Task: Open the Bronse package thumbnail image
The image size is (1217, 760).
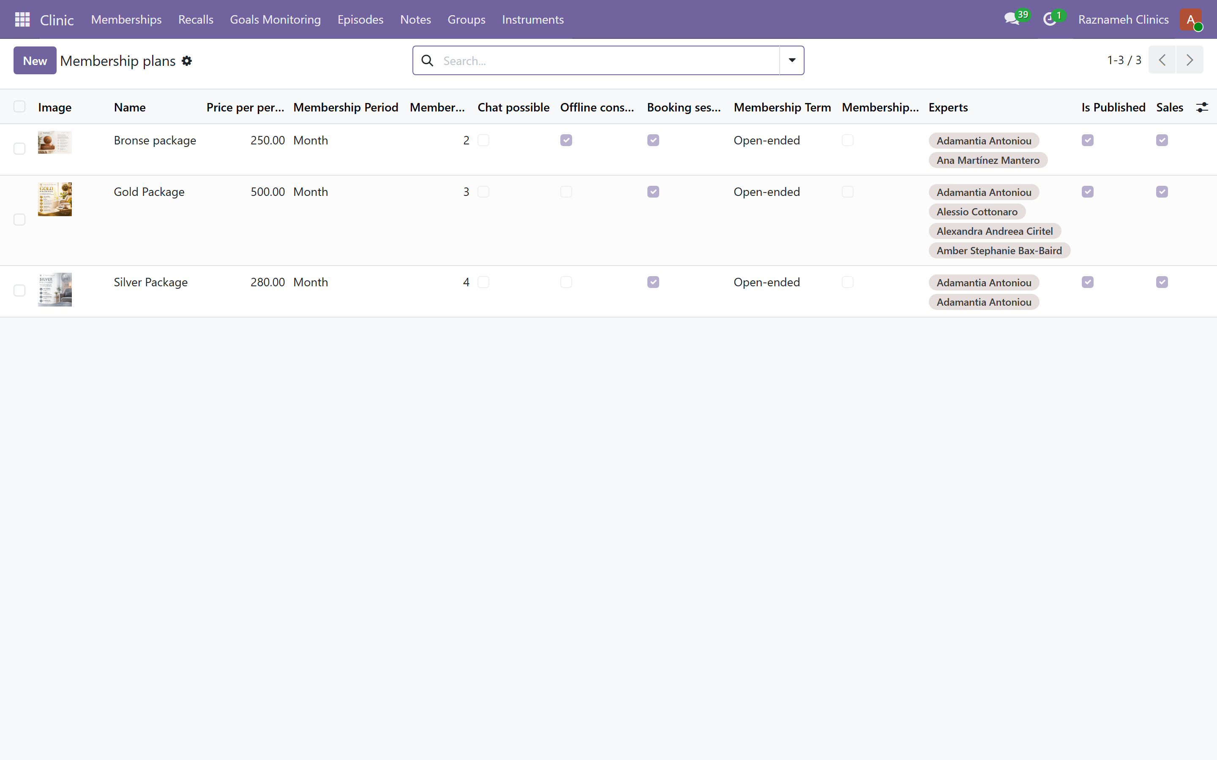Action: 55,142
